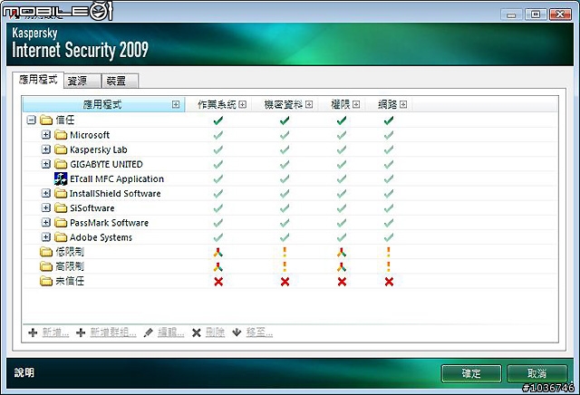Screen dimensions: 580x395
Task: Click the 新增群組... link
Action: point(113,332)
